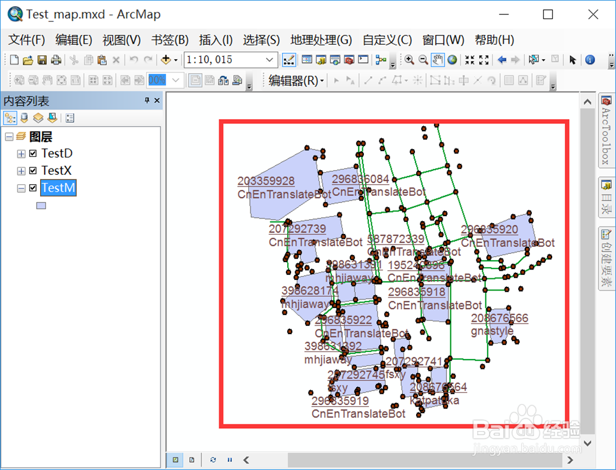Switch to Data View button
The image size is (616, 470).
point(176,460)
